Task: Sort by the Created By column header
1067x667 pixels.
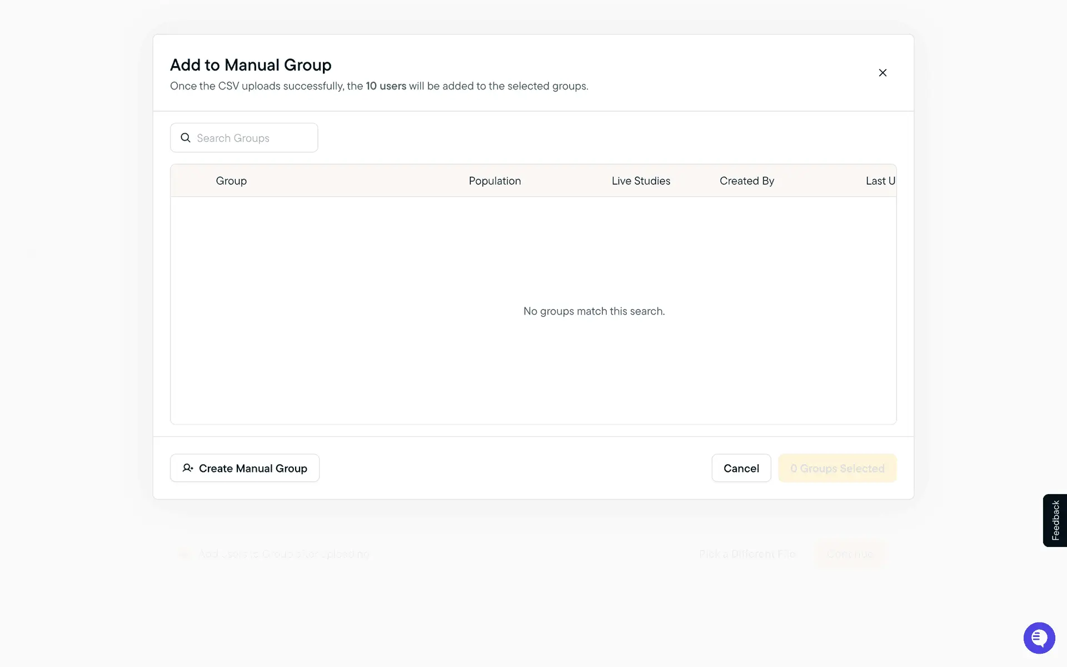Action: click(746, 181)
